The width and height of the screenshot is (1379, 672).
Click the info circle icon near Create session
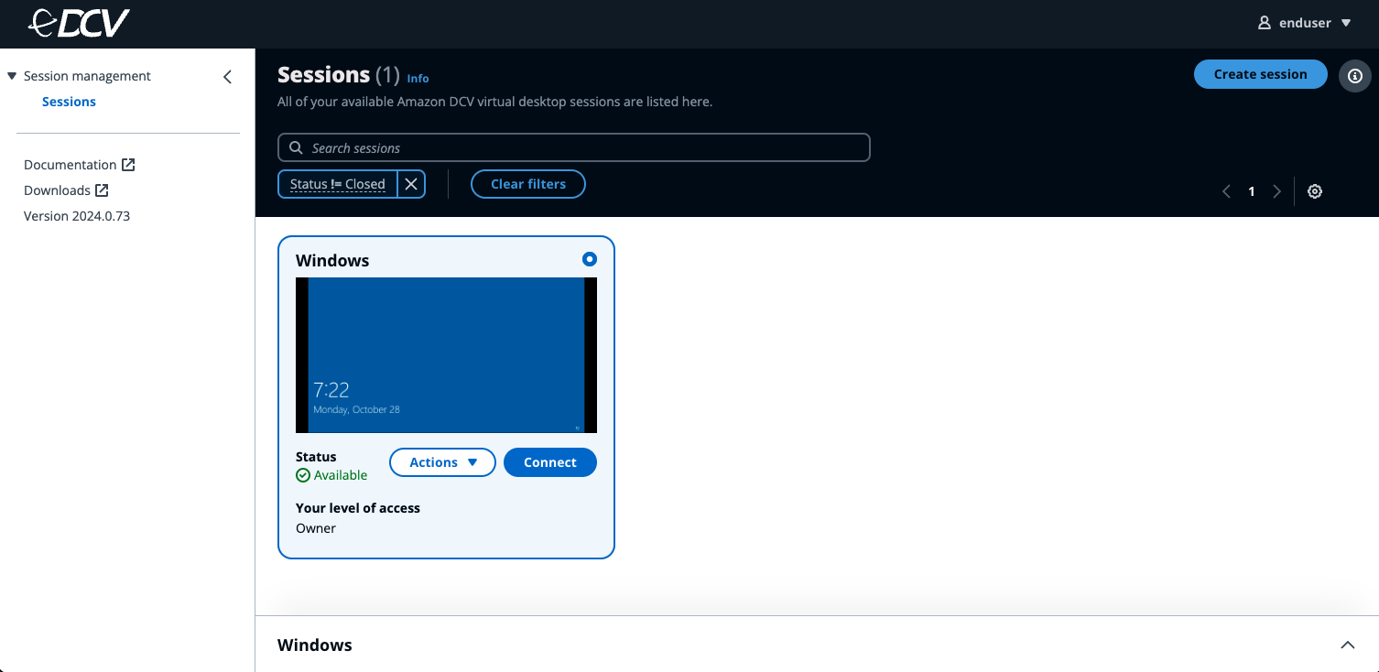1354,76
